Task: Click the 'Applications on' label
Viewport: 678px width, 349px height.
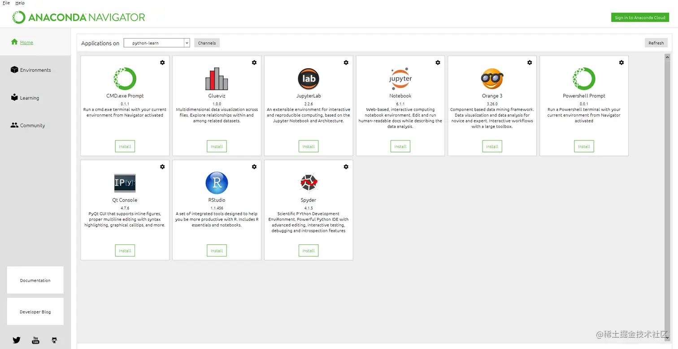Action: [x=100, y=44]
